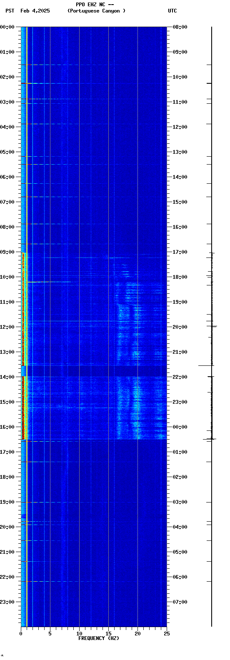The image size is (230, 660).
Task: Click the 03:00 UTC time label
Action: pos(180,502)
